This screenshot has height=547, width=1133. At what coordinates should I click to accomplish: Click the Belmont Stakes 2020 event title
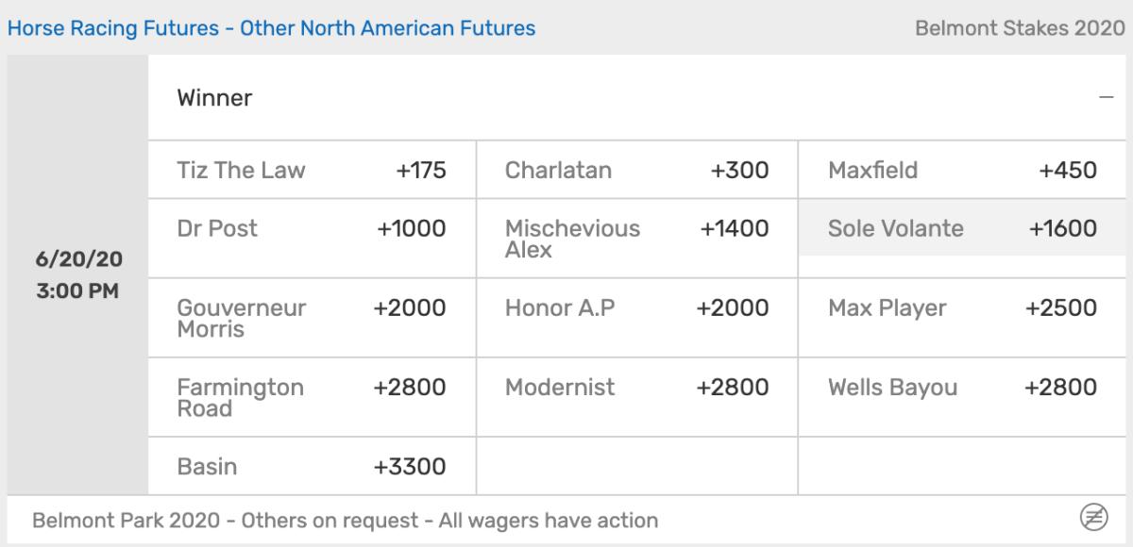pyautogui.click(x=1019, y=28)
